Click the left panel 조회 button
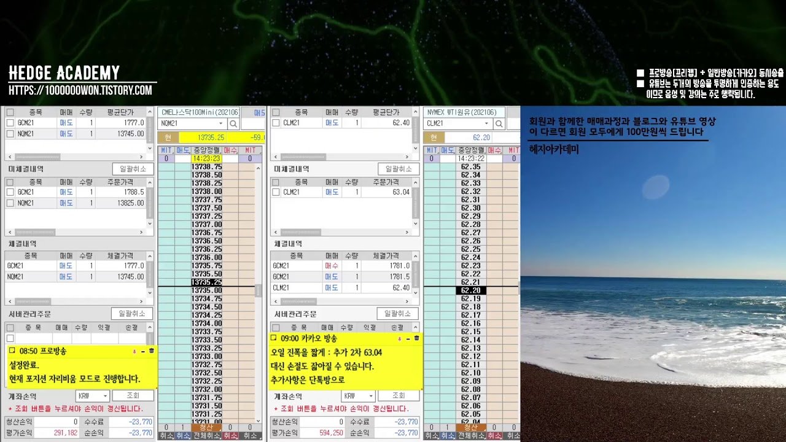Viewport: 786px width, 442px height. pyautogui.click(x=133, y=396)
